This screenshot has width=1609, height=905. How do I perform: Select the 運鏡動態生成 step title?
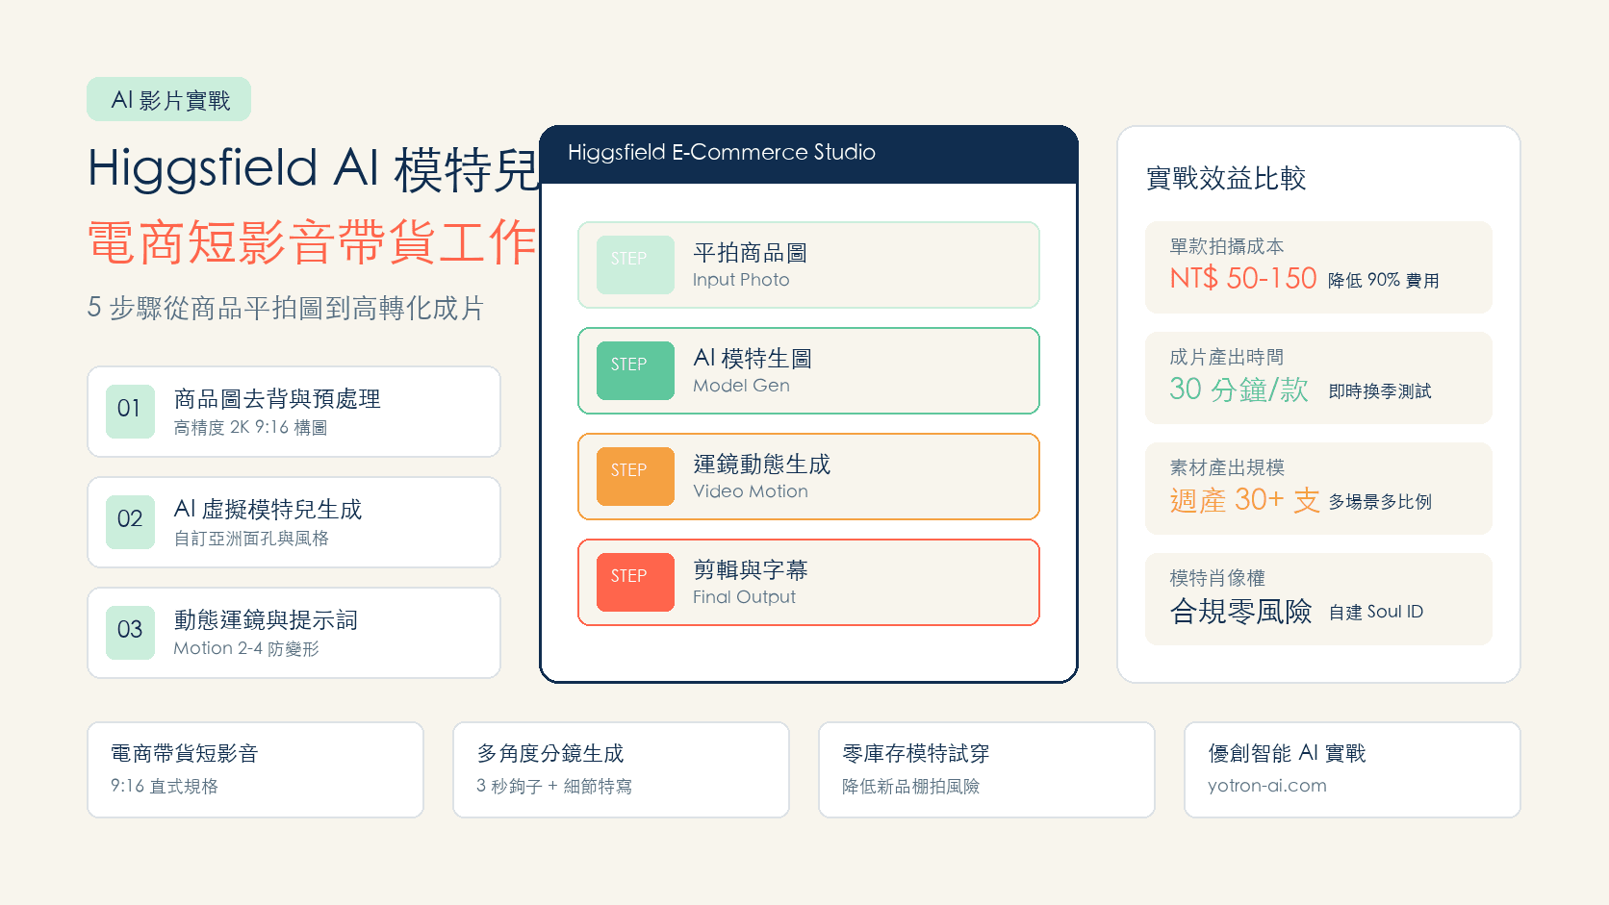(761, 464)
